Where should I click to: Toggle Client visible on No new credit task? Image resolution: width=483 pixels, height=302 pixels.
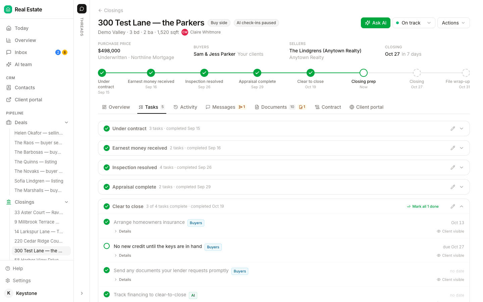tap(450, 255)
